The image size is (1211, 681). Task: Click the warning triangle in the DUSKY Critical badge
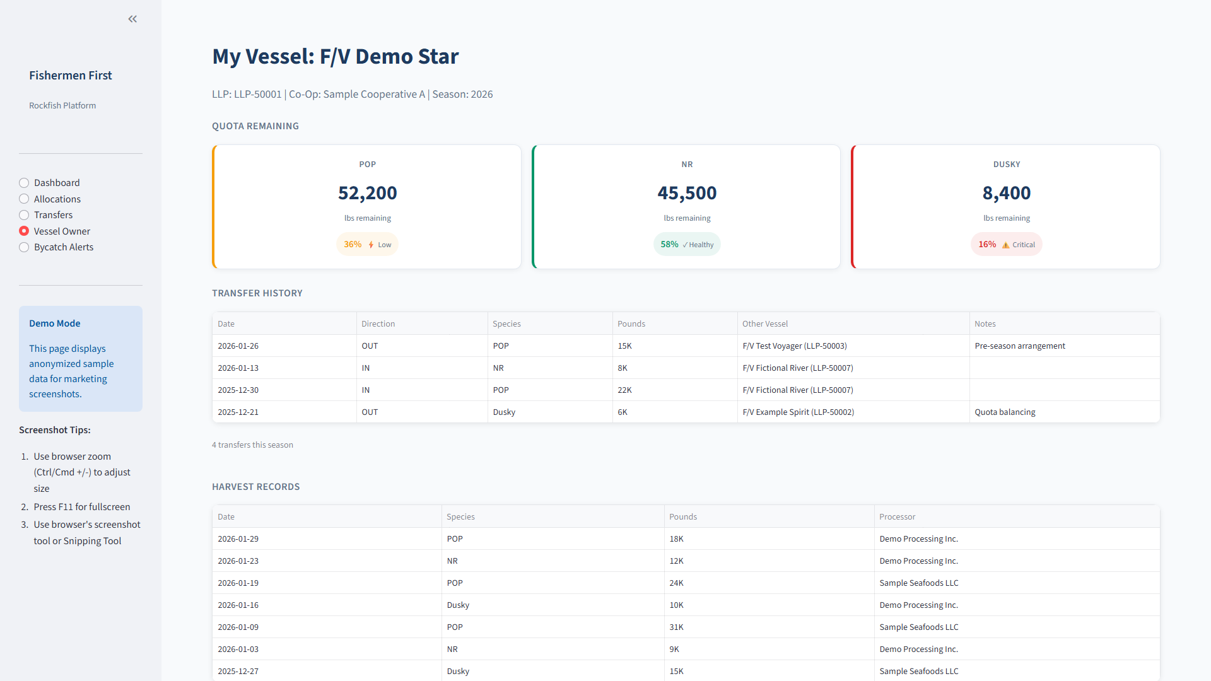[1006, 245]
